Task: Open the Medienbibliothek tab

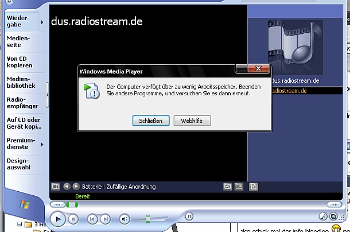Action: (x=25, y=82)
